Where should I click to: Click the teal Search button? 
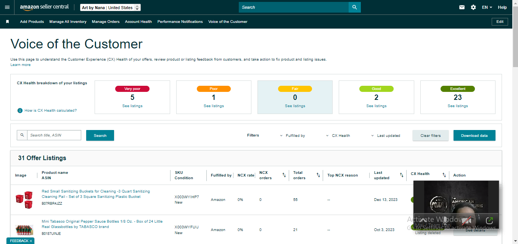click(100, 135)
